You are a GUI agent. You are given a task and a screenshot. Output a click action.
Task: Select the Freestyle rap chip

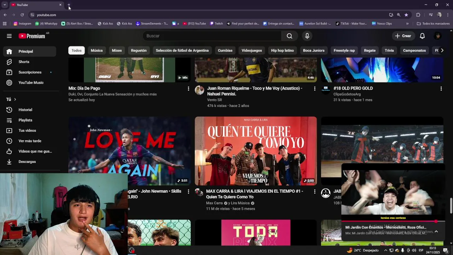click(x=344, y=50)
